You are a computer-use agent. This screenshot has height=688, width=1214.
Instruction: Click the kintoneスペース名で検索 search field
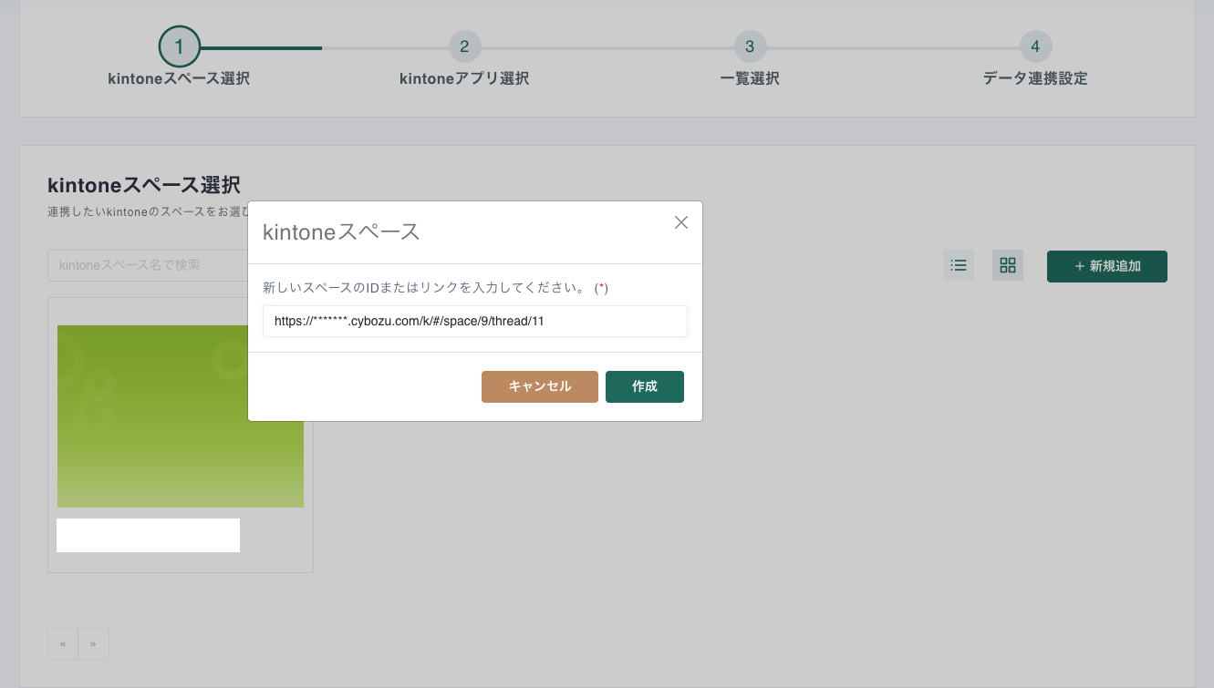pos(148,265)
